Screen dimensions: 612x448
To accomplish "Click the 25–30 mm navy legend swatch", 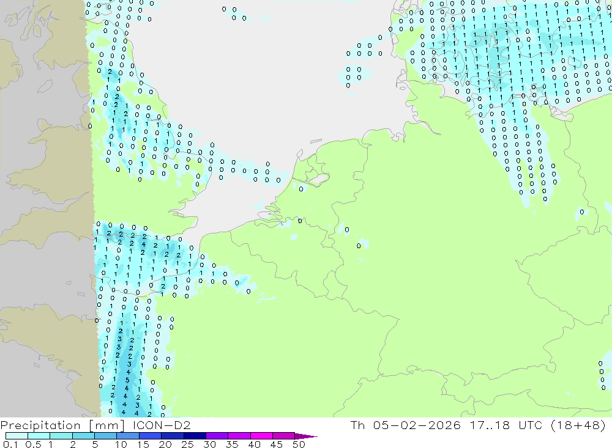I will coord(195,436).
